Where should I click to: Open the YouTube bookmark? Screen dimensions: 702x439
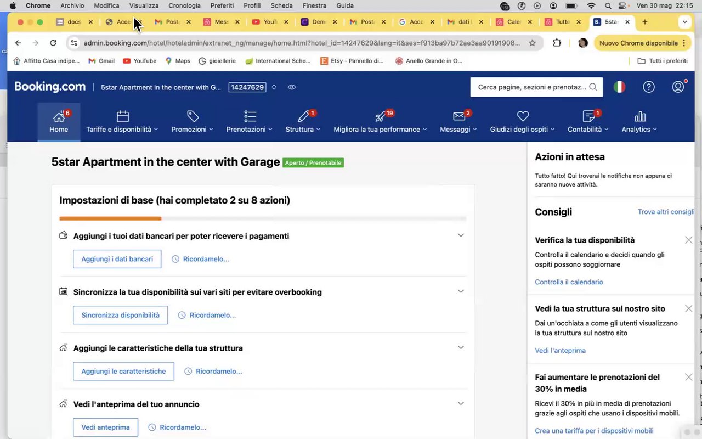(139, 61)
